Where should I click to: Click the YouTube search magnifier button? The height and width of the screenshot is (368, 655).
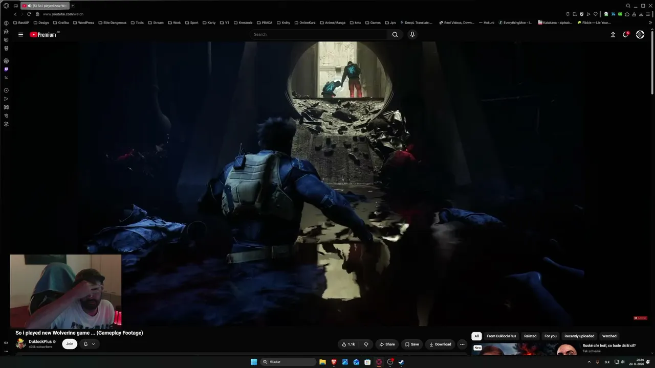click(x=395, y=34)
